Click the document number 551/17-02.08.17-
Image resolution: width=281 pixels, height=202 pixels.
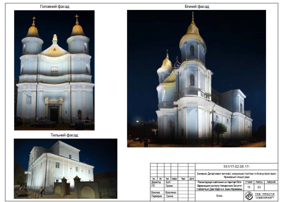(237, 166)
